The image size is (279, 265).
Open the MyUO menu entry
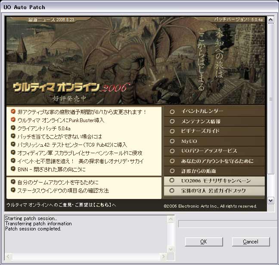pyautogui.click(x=214, y=141)
